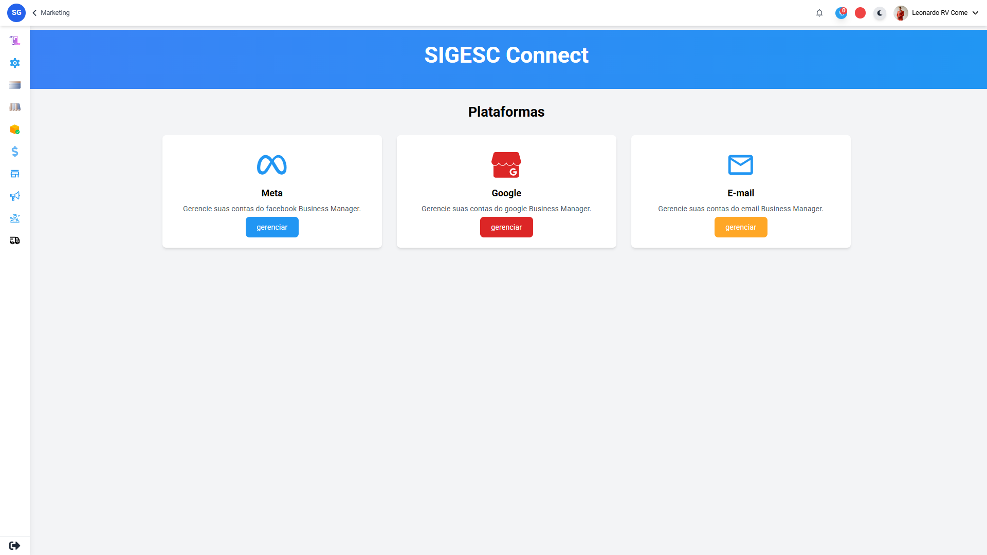Viewport: 987px width, 555px height.
Task: Click the red status circle
Action: [x=860, y=13]
